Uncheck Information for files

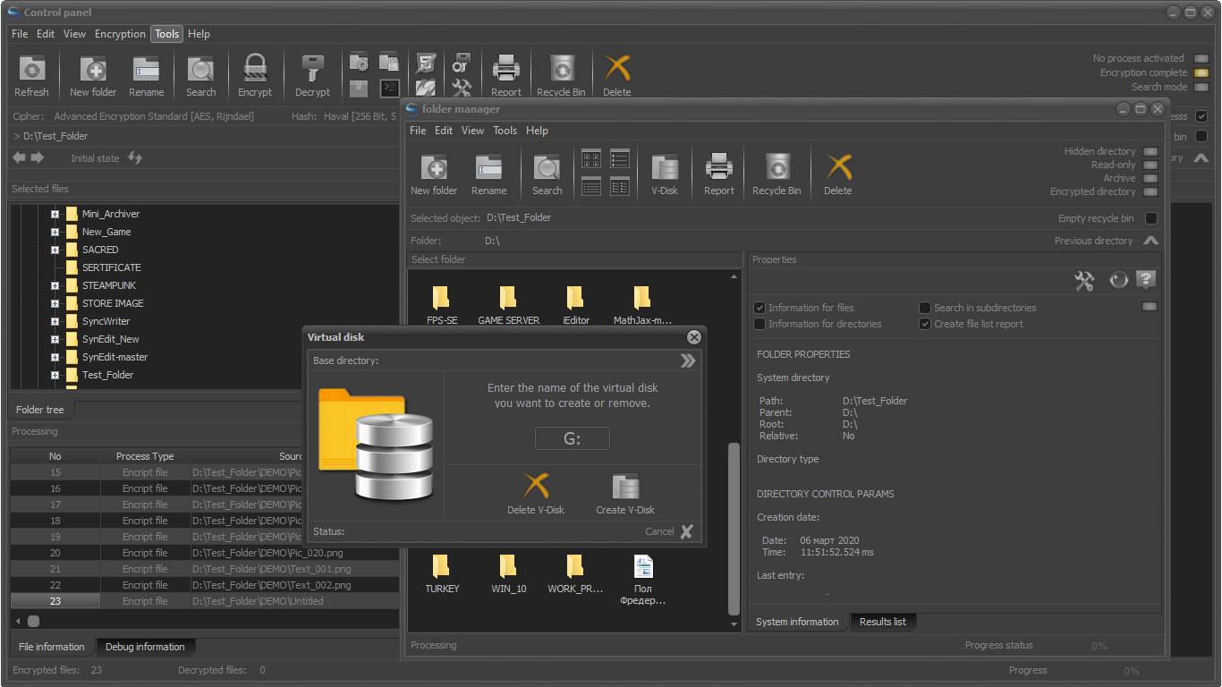click(760, 308)
